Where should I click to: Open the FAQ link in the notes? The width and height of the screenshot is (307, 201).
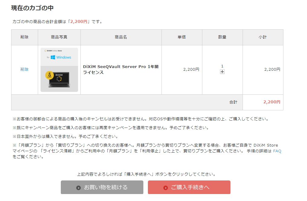click(x=277, y=151)
